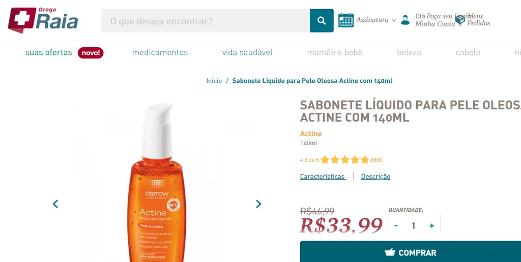Click the Droga Raia logo
This screenshot has width=521, height=262.
[x=43, y=20]
